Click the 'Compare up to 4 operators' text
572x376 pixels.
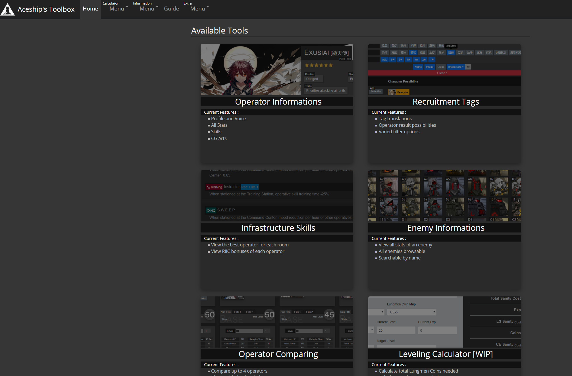tap(239, 371)
